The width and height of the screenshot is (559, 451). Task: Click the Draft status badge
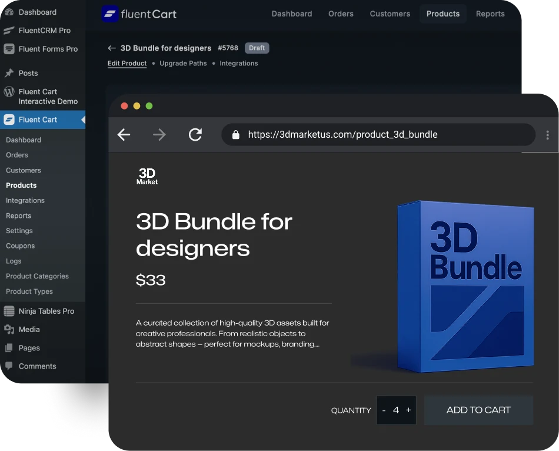click(257, 48)
